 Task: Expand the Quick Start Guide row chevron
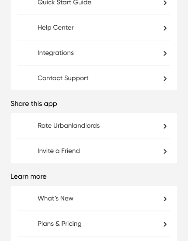[x=165, y=3]
